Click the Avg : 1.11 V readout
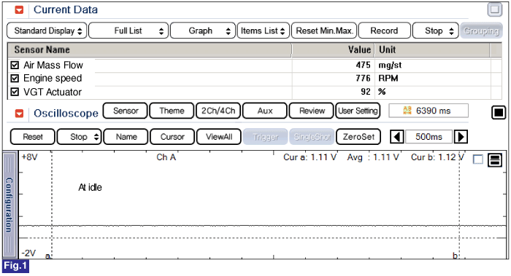The image size is (511, 276). tap(373, 157)
